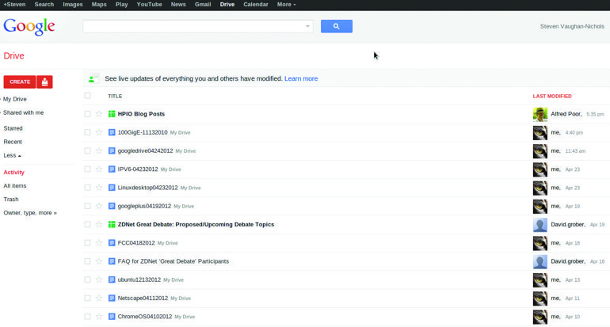
Task: Check the box for googledrive04242012
Action: (88, 150)
